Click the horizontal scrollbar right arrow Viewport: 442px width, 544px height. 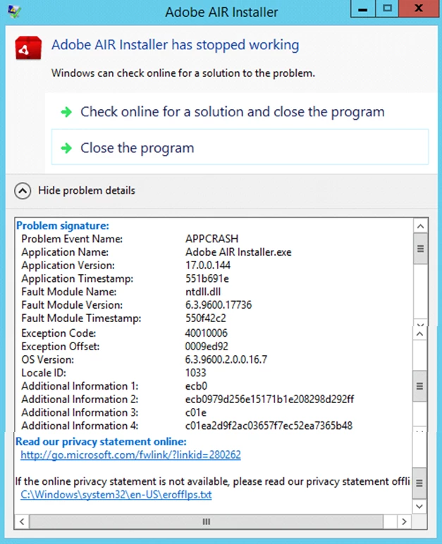[x=404, y=521]
